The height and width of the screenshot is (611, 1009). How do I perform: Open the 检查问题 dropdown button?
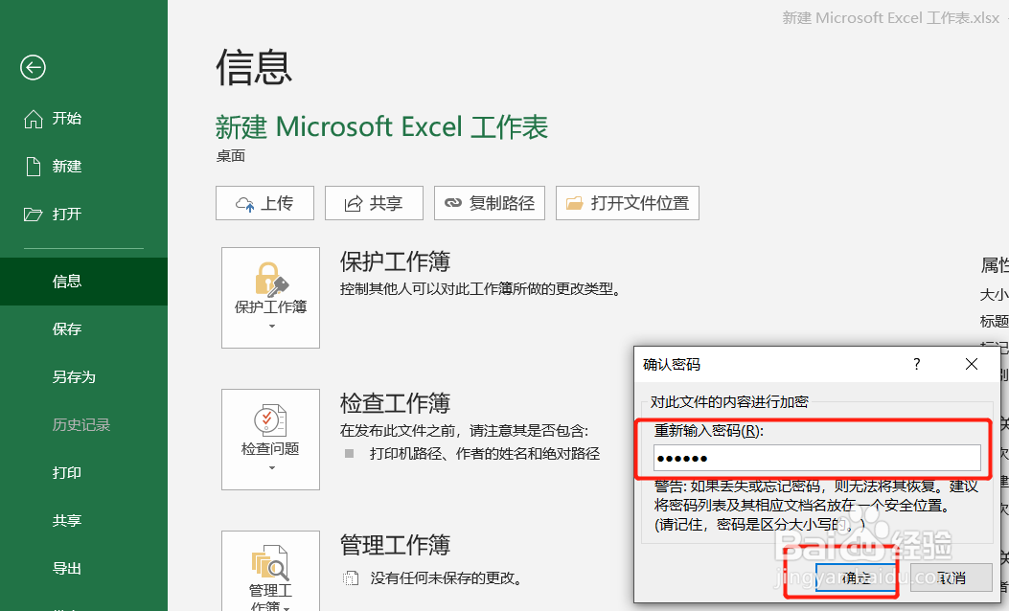coord(270,440)
